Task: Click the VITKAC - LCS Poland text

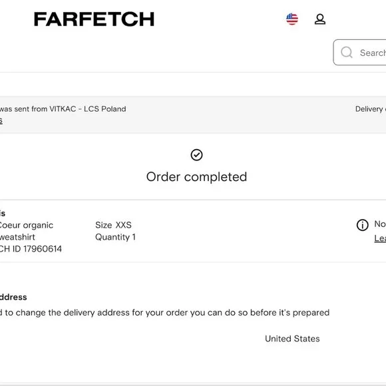Action: (x=88, y=108)
